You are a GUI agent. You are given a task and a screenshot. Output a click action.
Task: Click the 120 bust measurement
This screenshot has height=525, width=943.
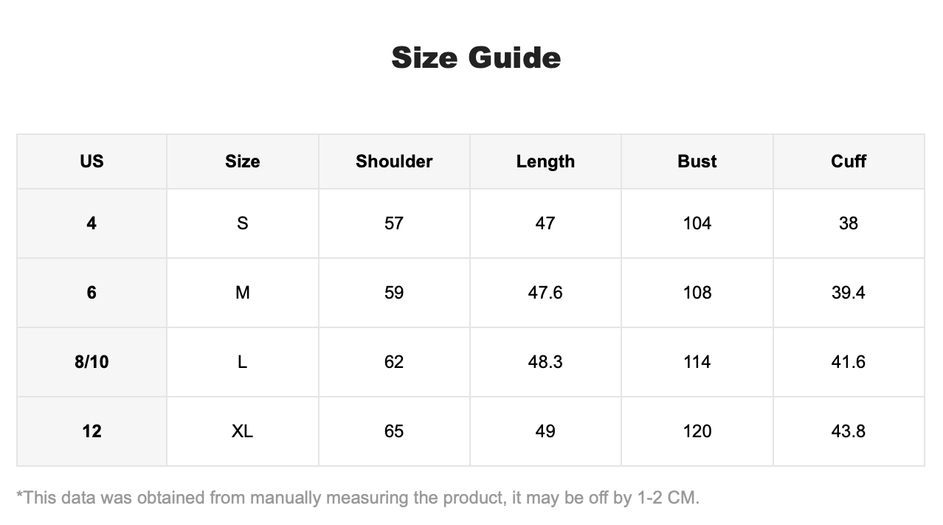[697, 431]
